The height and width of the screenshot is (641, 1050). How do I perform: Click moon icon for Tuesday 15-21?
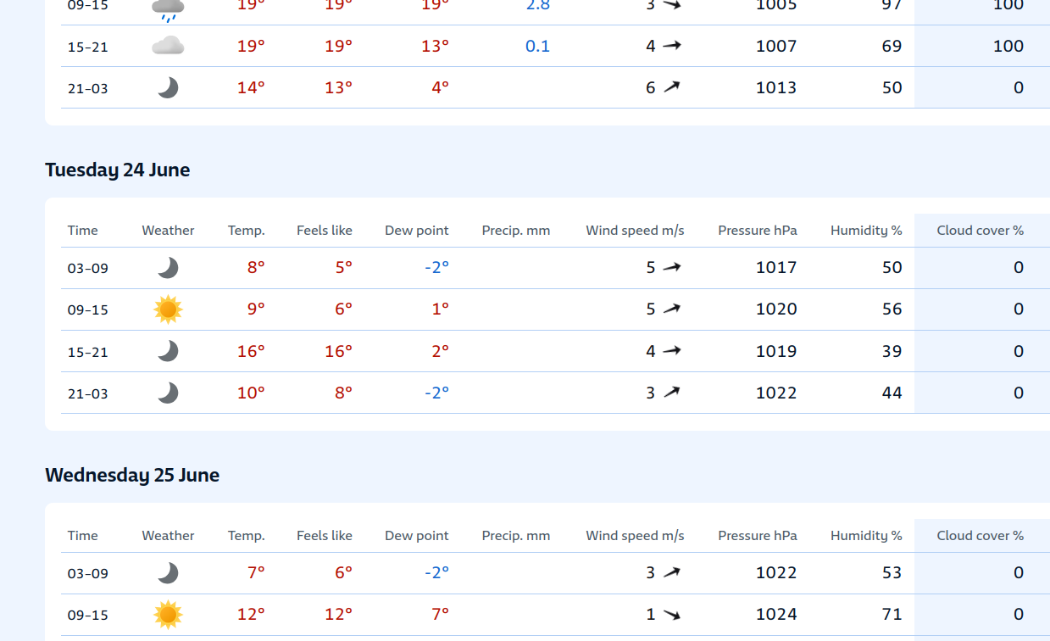(168, 351)
